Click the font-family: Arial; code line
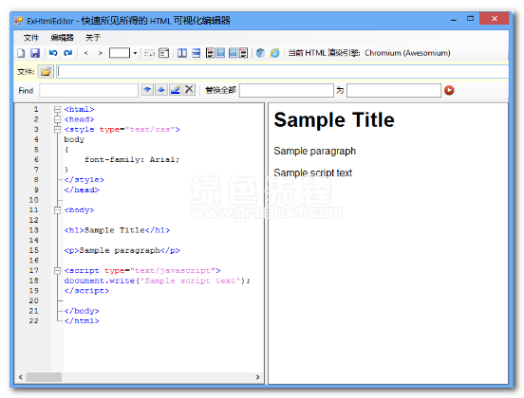Viewport: 524px width, 398px height. coord(132,159)
